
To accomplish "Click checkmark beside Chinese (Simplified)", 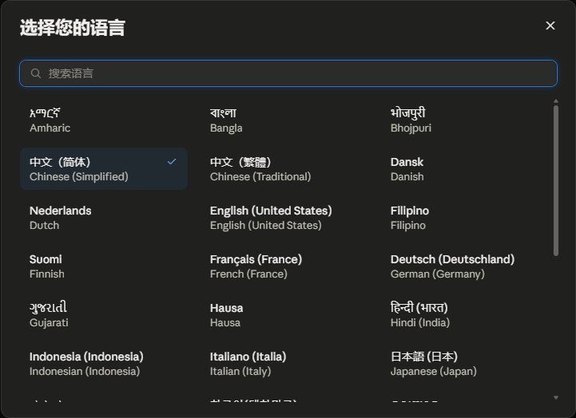I will tap(172, 162).
